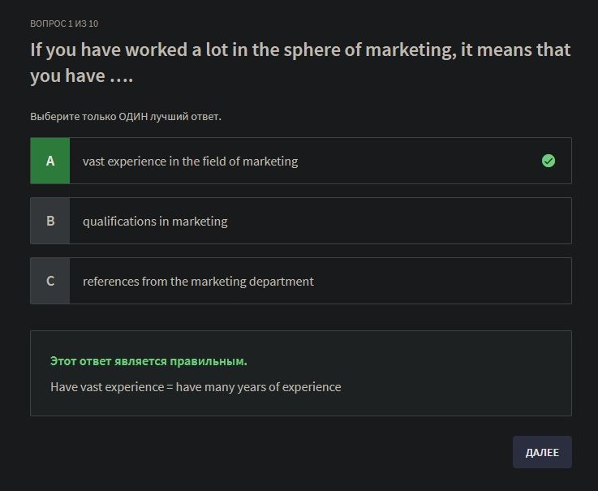The image size is (598, 491).
Task: Click the "Этот ответ является правильным." message
Action: click(148, 361)
